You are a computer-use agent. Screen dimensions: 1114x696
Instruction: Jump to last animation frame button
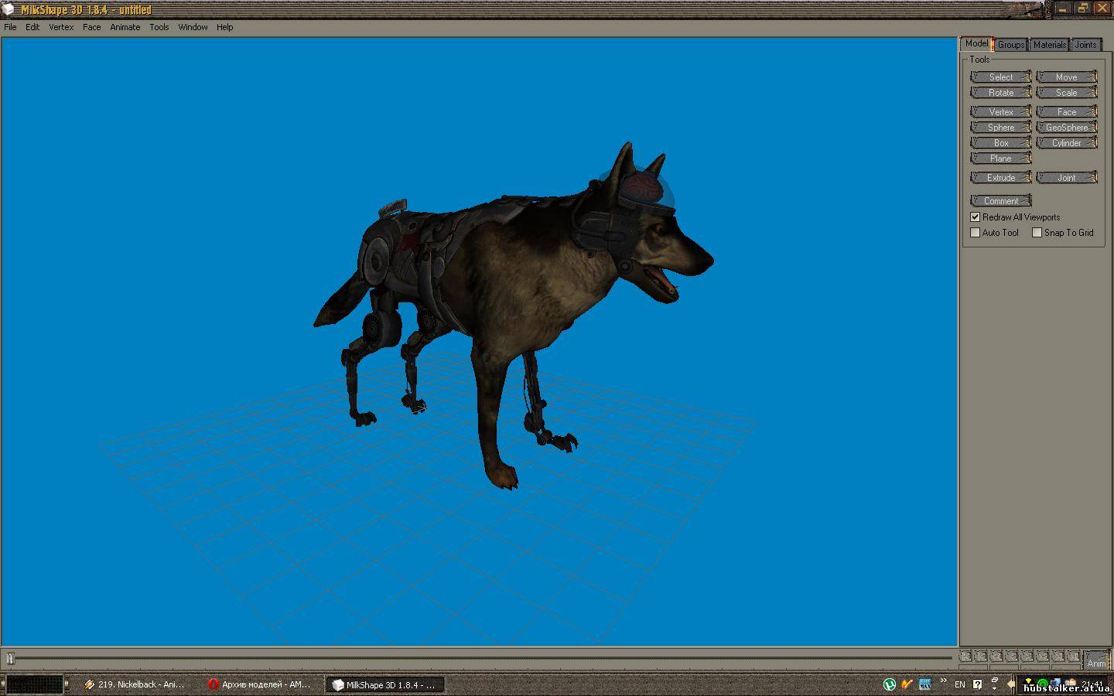pos(1073,657)
